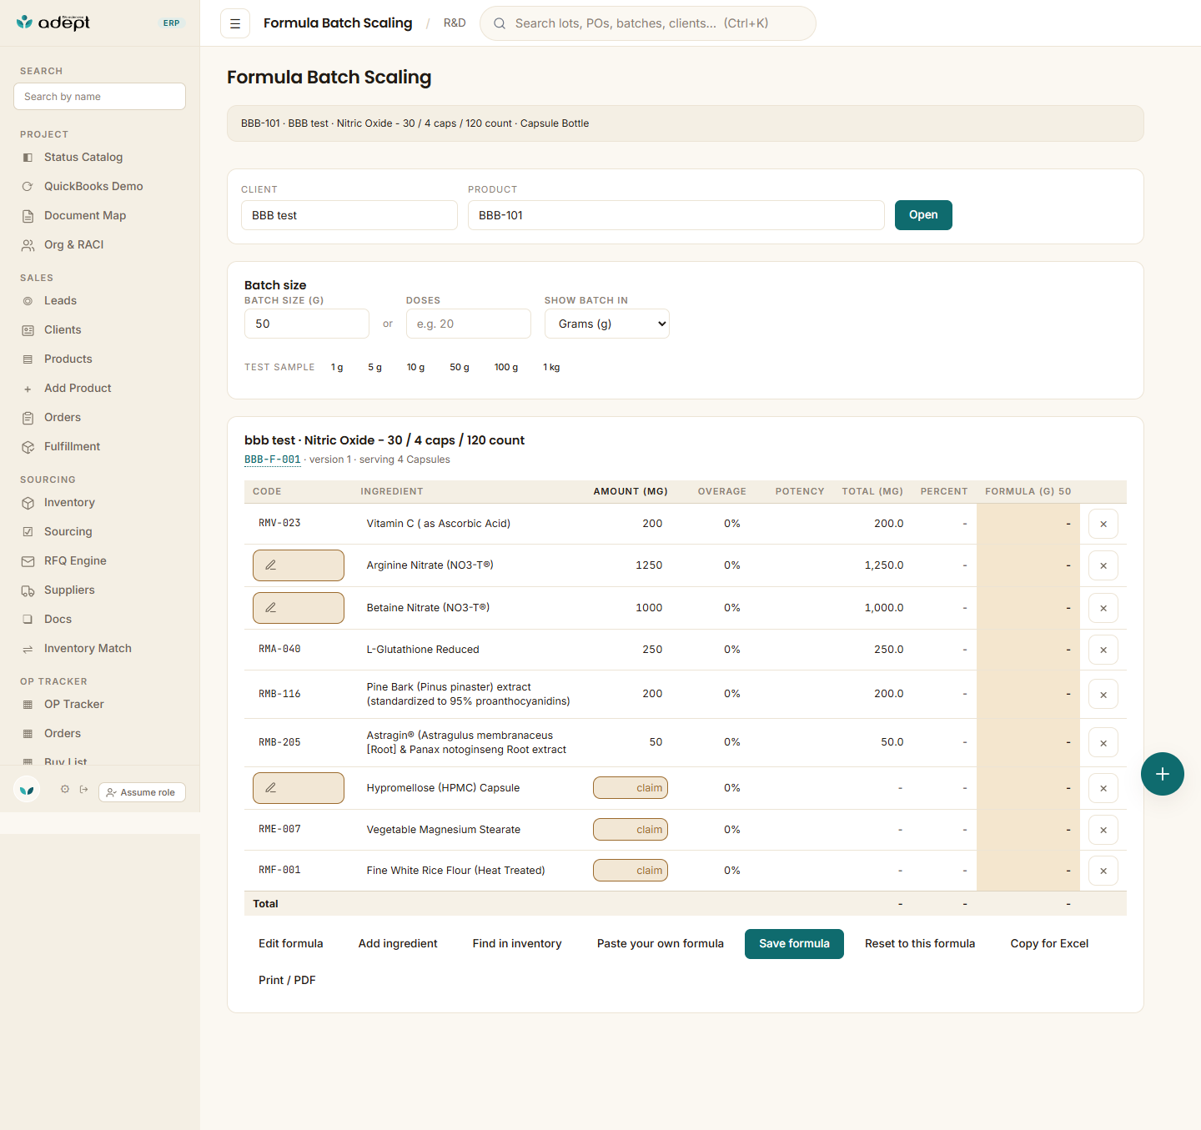Click the logout icon in sidebar footer
This screenshot has width=1201, height=1130.
(x=84, y=789)
